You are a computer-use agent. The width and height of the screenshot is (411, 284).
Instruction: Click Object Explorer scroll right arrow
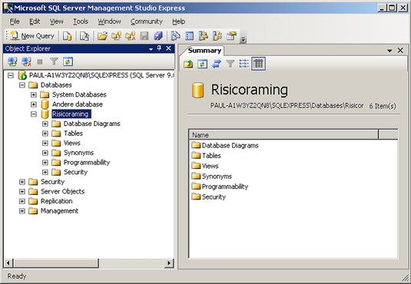(169, 263)
